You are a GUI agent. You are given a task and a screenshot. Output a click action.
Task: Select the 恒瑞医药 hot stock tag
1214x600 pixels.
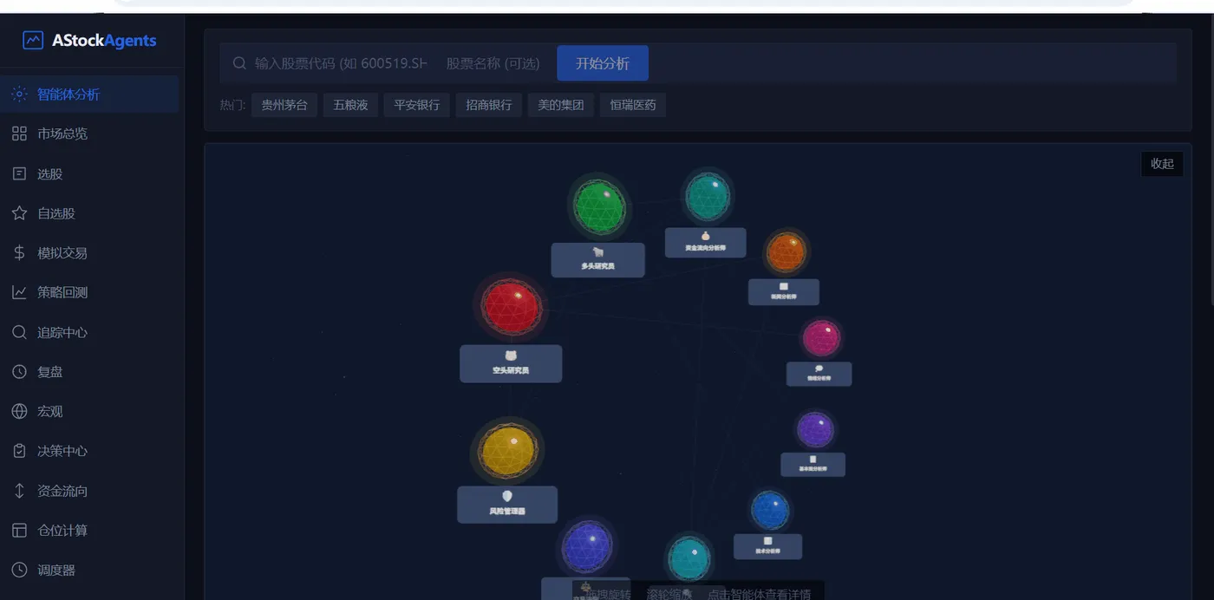633,105
